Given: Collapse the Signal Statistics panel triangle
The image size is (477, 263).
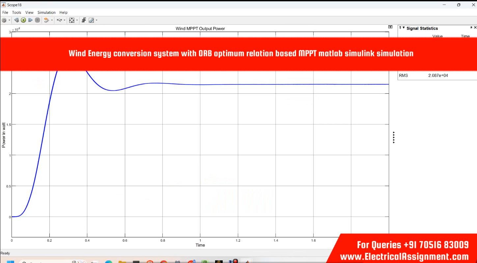Looking at the screenshot, I should click(404, 28).
